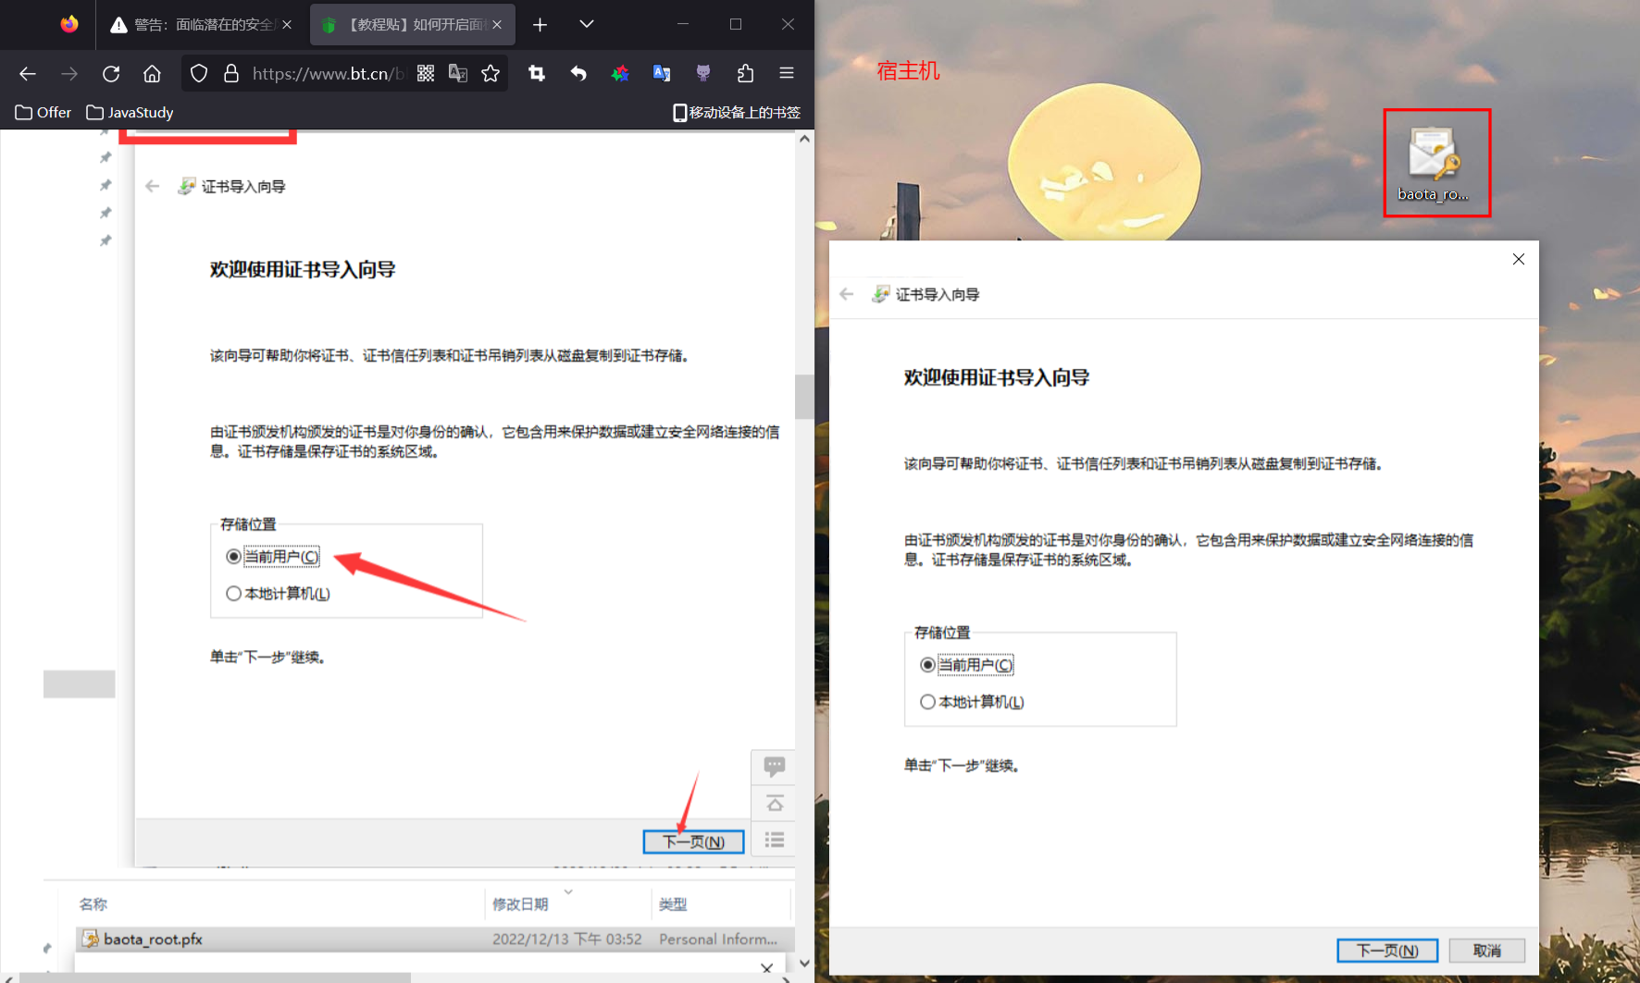
Task: Reload the current page in Firefox
Action: [111, 74]
